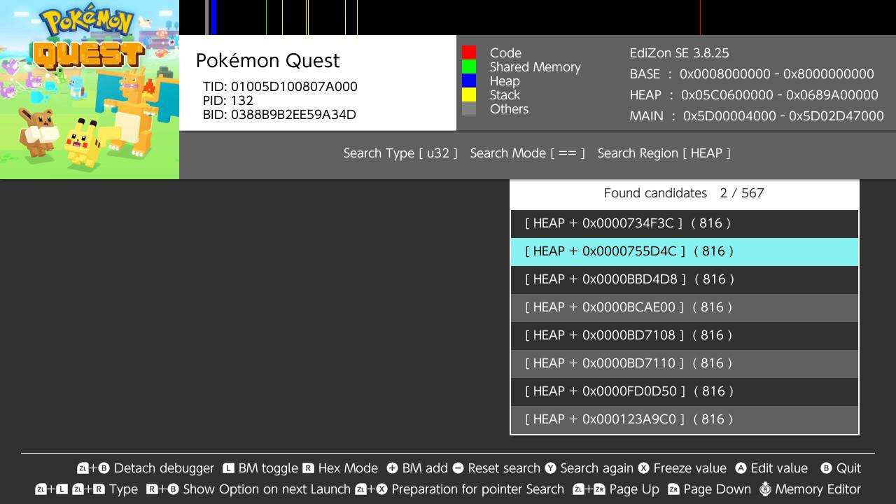
Task: Change the Search Mode == selector
Action: (x=527, y=153)
